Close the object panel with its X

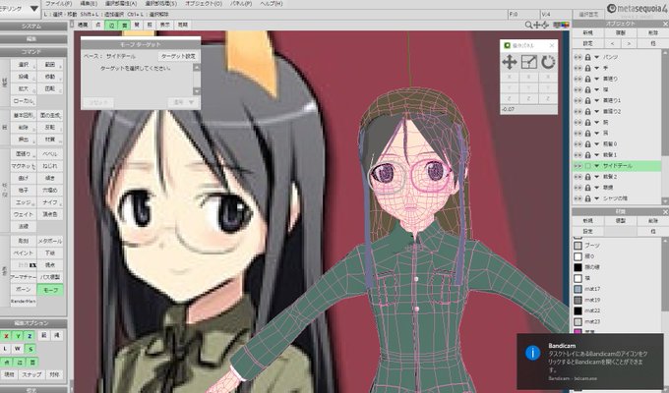pos(666,24)
